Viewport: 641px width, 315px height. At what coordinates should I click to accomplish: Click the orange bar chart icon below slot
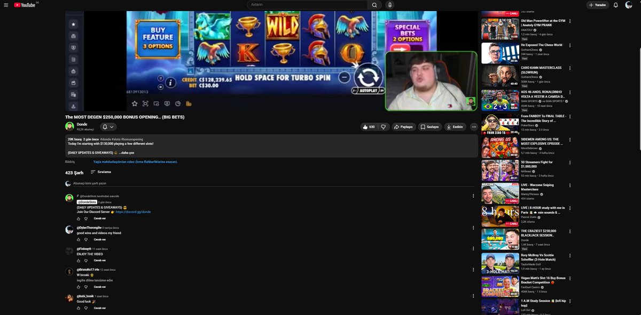(189, 103)
